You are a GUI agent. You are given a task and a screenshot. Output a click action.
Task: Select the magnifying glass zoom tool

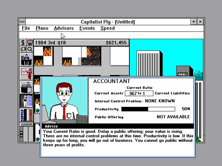pyautogui.click(x=30, y=49)
